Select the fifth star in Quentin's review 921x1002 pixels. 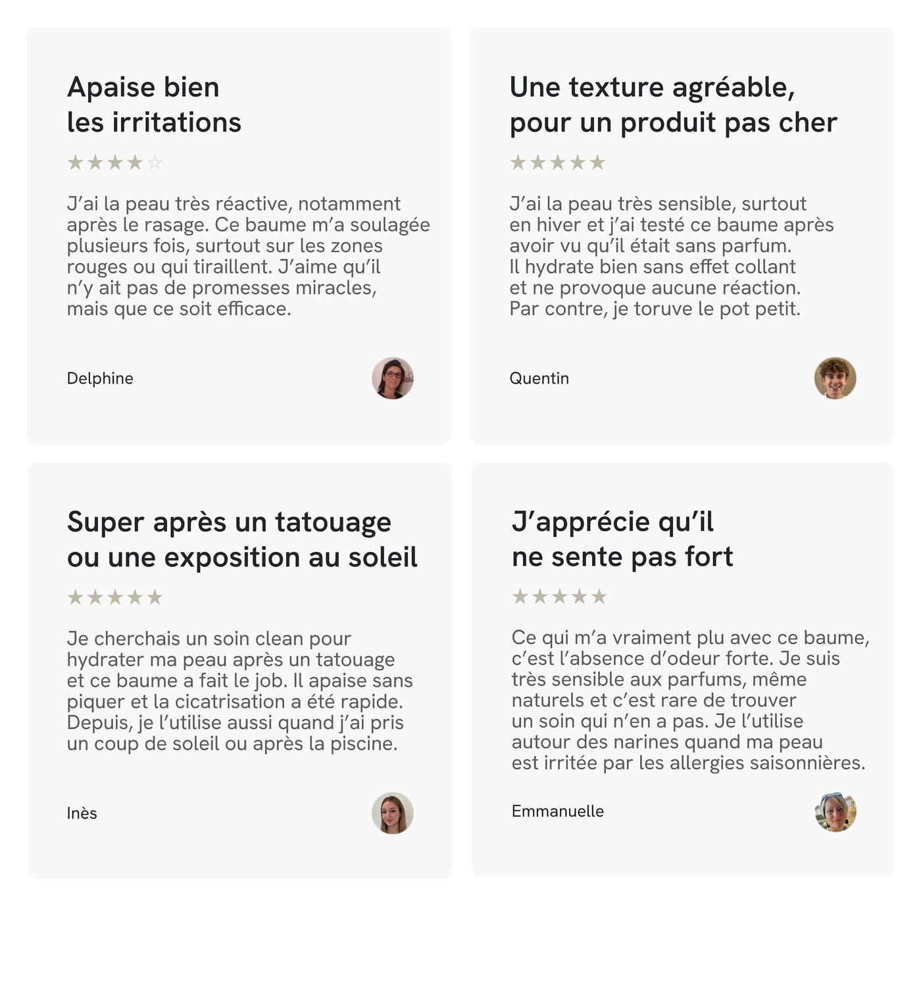597,163
